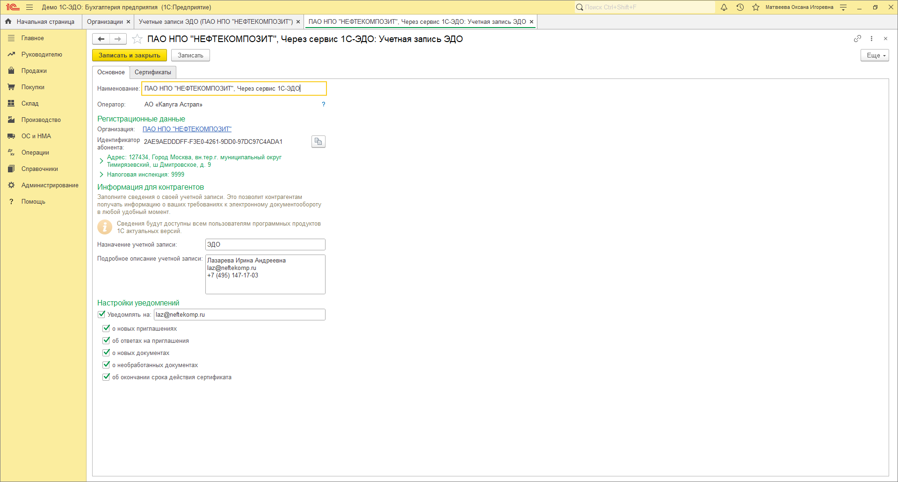Toggle 'о новых приглашениях' notification
This screenshot has height=482, width=898.
click(x=106, y=328)
